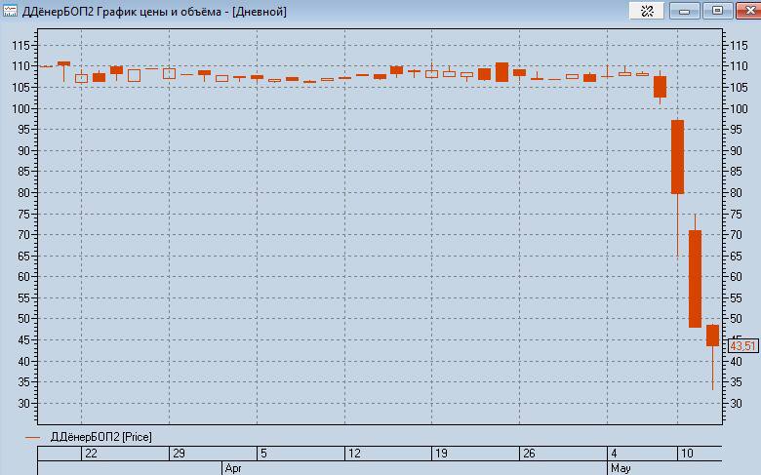Click the current price label 43,51
761x475 pixels.
pos(743,346)
